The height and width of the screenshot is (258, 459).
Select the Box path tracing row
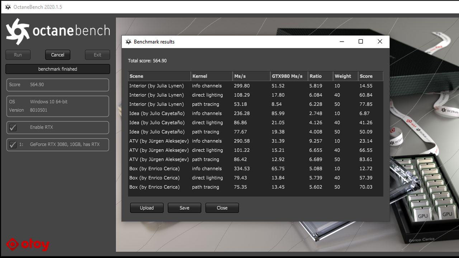click(x=256, y=187)
